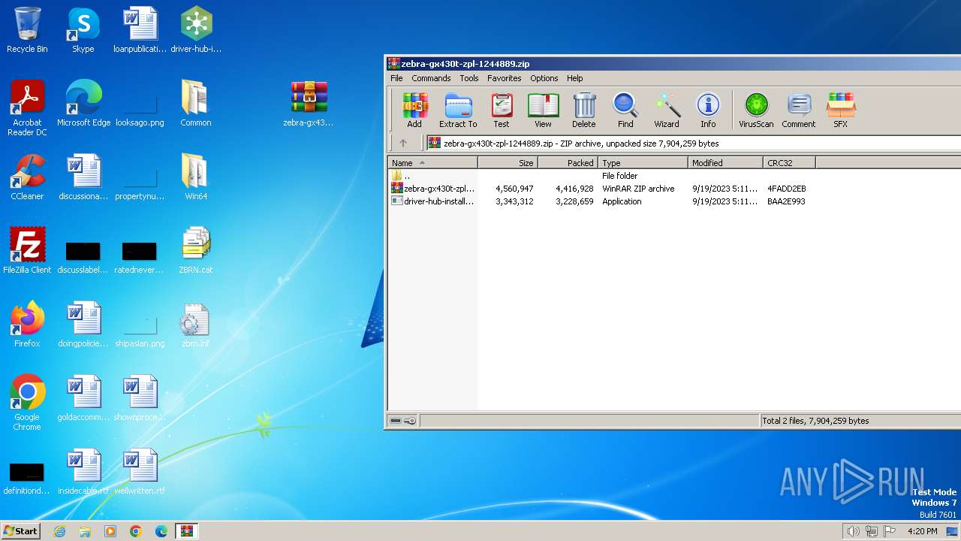Screen dimensions: 961x541
Task: Click the View toolbar icon
Action: tap(543, 110)
